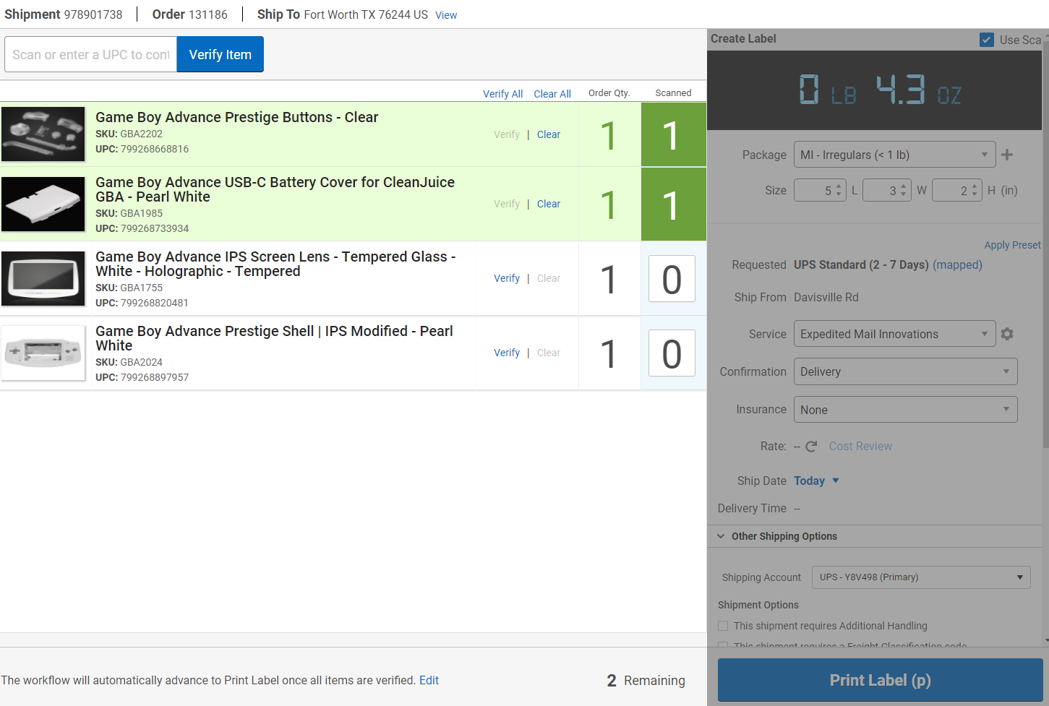The width and height of the screenshot is (1049, 706).
Task: Click the Length size field
Action: 820,190
